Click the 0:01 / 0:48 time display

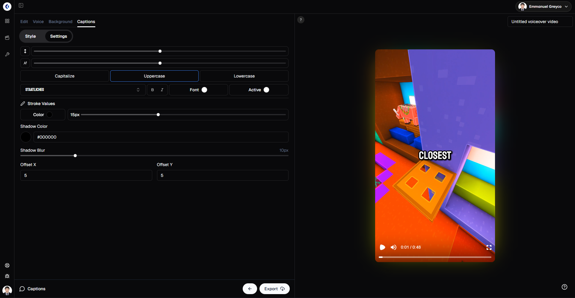point(411,247)
